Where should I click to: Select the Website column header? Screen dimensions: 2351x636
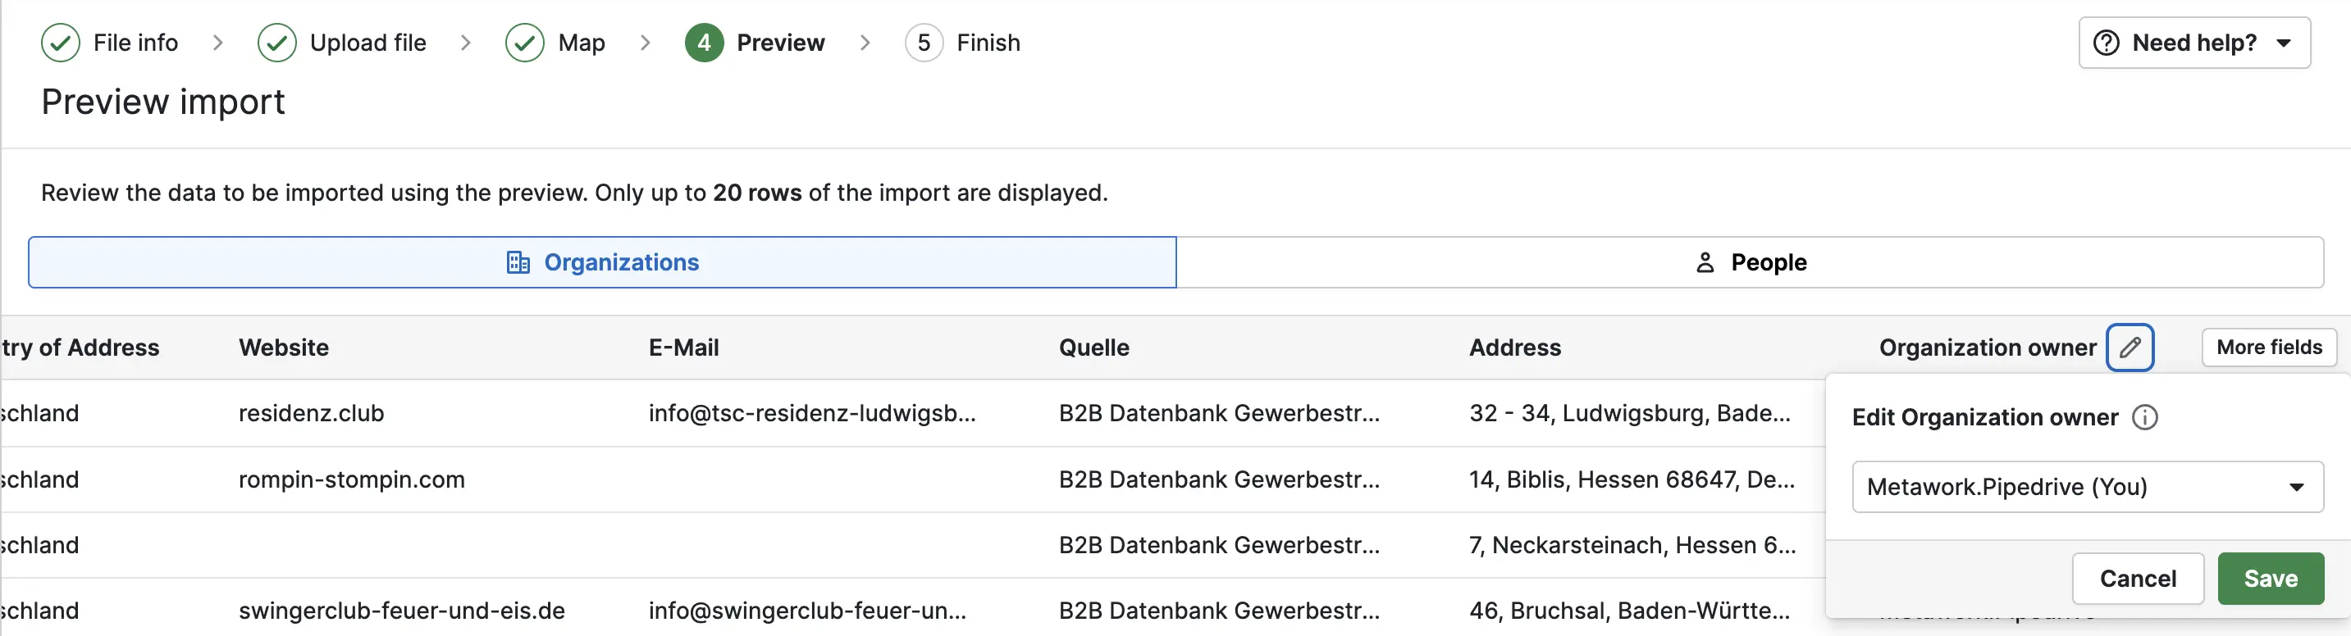click(284, 348)
